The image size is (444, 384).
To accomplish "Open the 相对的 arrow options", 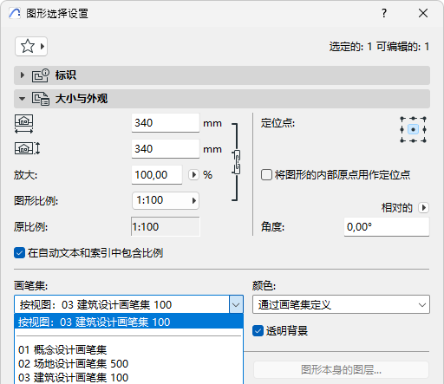I will pos(424,208).
